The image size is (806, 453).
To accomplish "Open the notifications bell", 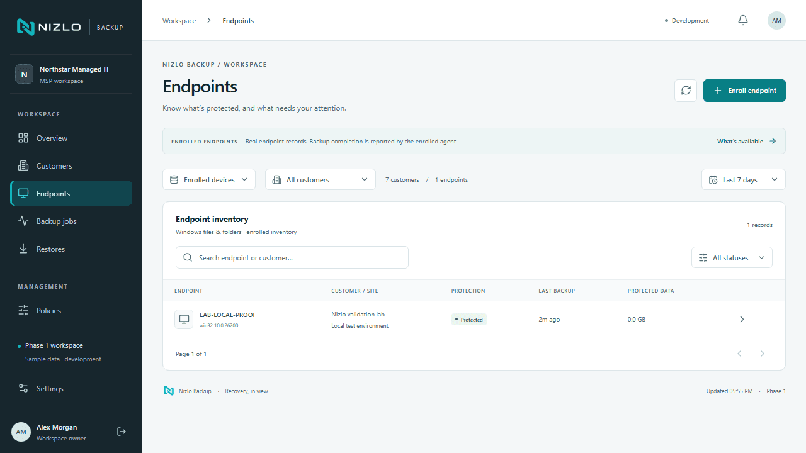I will pyautogui.click(x=743, y=20).
